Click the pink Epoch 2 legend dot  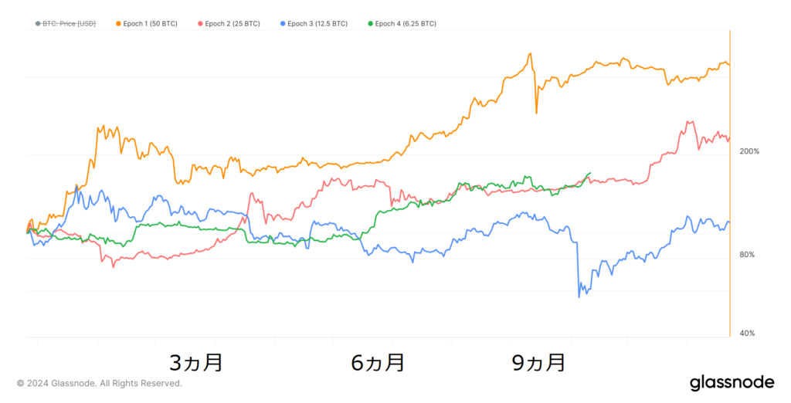click(x=200, y=24)
